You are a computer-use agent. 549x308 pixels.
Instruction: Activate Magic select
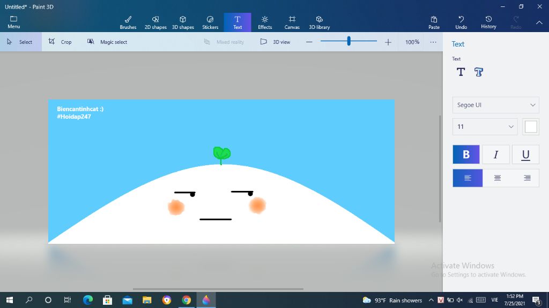click(107, 42)
